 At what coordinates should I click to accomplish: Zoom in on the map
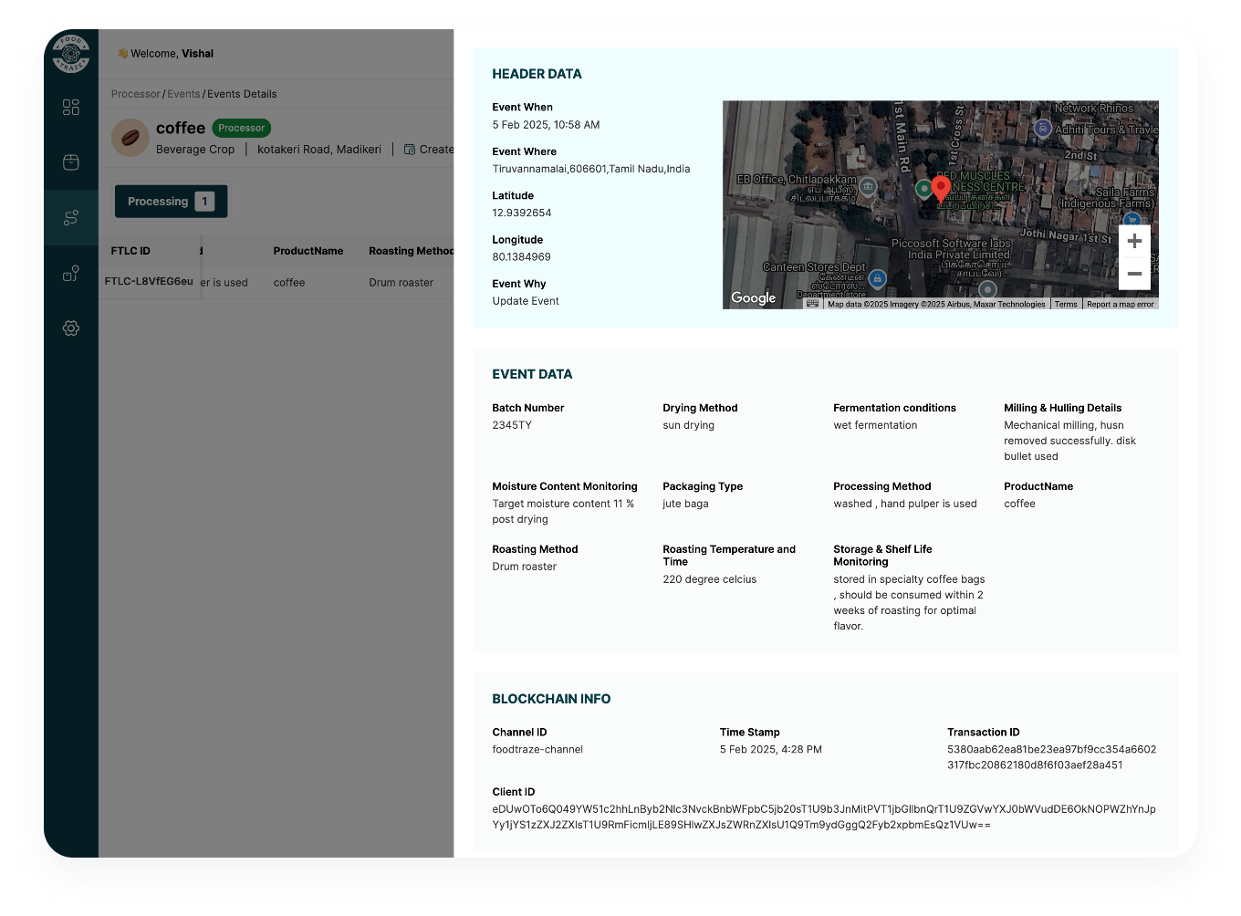(1134, 241)
